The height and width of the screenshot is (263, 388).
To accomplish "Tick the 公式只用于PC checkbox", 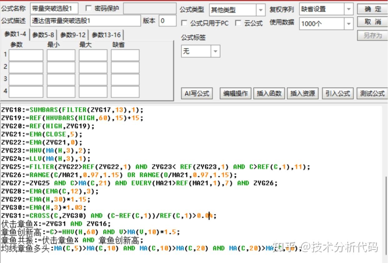I will click(x=184, y=23).
